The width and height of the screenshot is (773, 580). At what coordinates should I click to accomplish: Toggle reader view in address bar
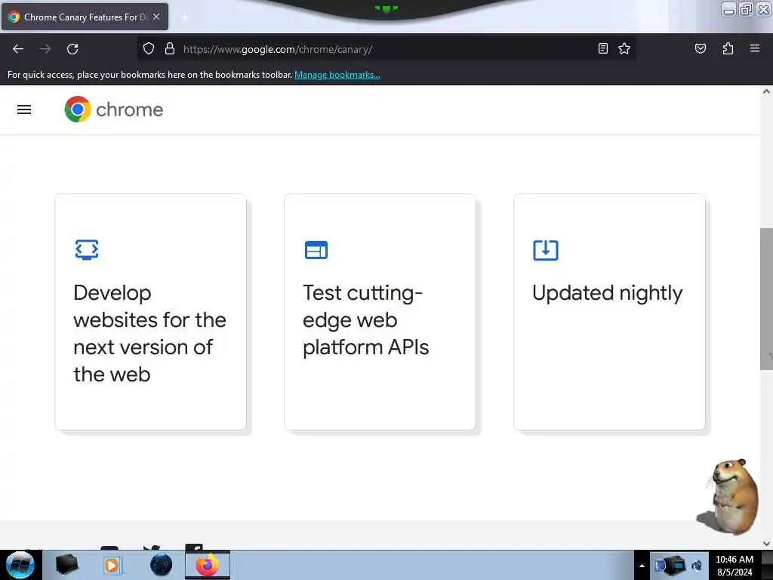click(603, 48)
